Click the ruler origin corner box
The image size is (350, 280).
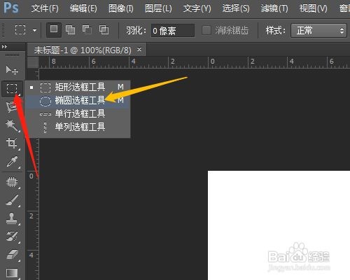pyautogui.click(x=33, y=62)
